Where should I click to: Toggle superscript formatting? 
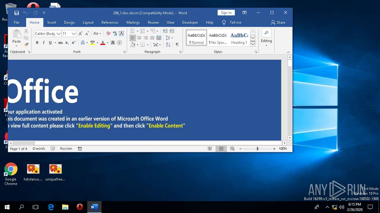[74, 43]
